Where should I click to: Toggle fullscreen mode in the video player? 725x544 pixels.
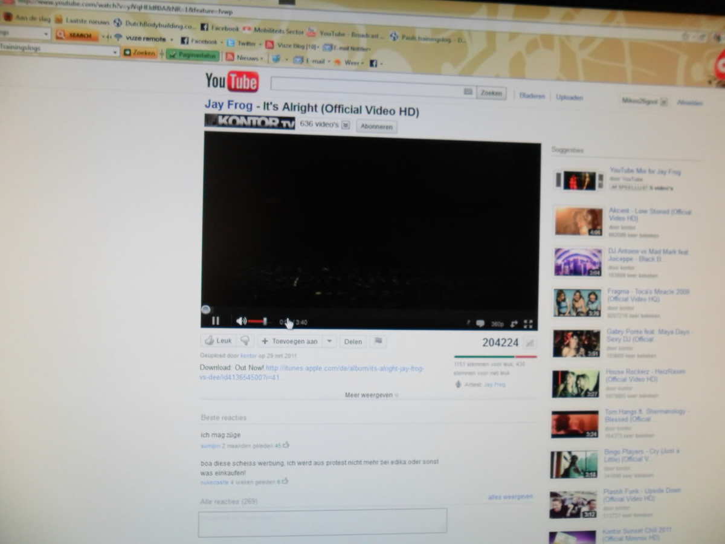click(528, 324)
